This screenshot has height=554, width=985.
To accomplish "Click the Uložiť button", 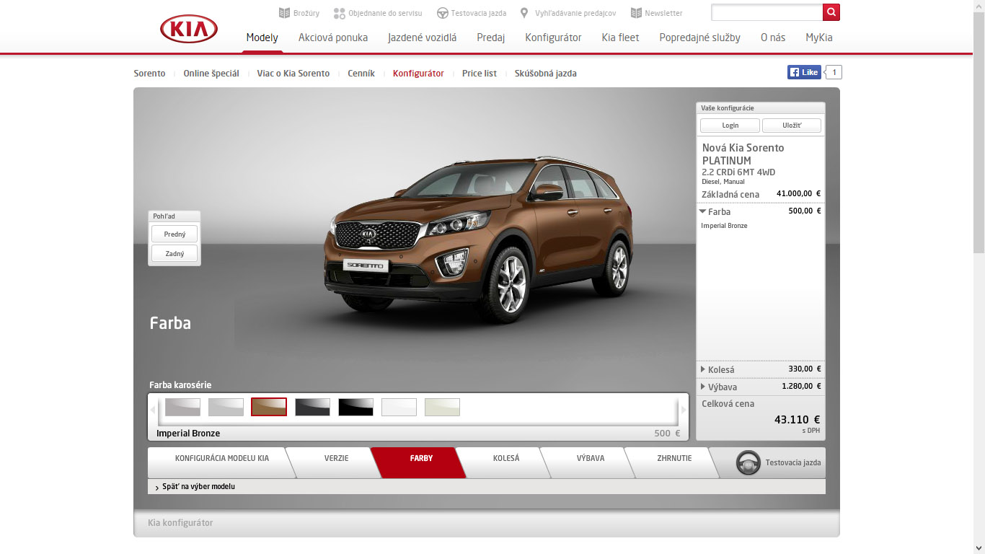I will [x=791, y=126].
